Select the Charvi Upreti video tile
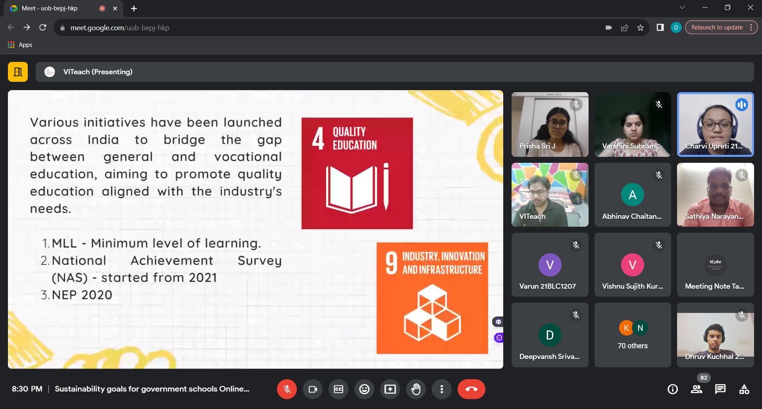Image resolution: width=762 pixels, height=409 pixels. [x=715, y=124]
